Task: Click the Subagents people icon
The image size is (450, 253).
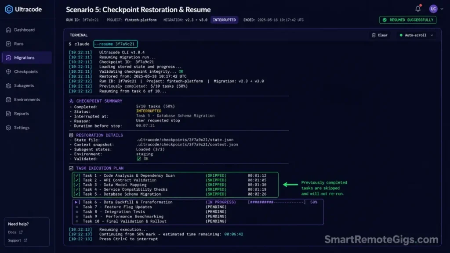Action: (x=8, y=86)
